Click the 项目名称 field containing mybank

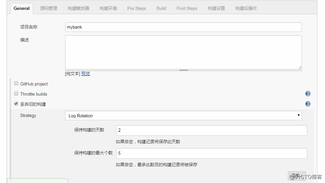click(x=184, y=27)
